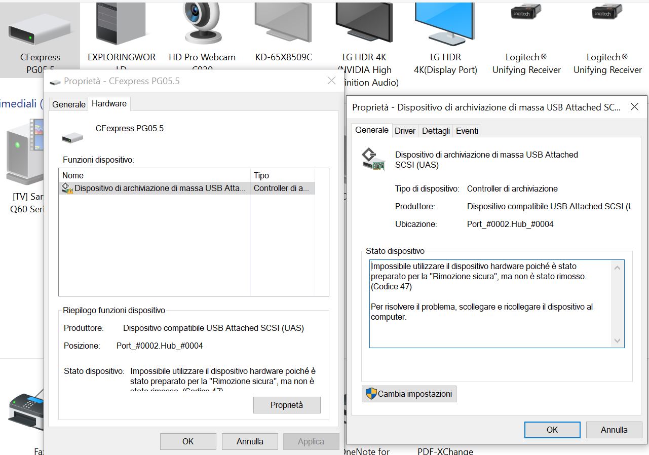This screenshot has width=649, height=455.
Task: Click OK in the CFexpress properties dialog
Action: [x=188, y=441]
